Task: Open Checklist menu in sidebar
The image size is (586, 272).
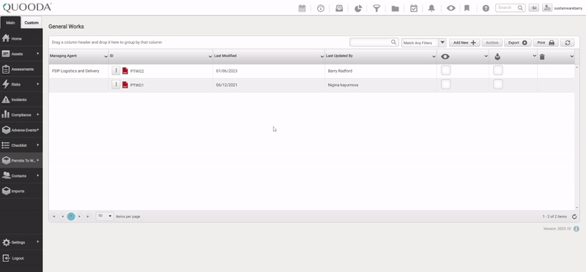Action: point(21,146)
